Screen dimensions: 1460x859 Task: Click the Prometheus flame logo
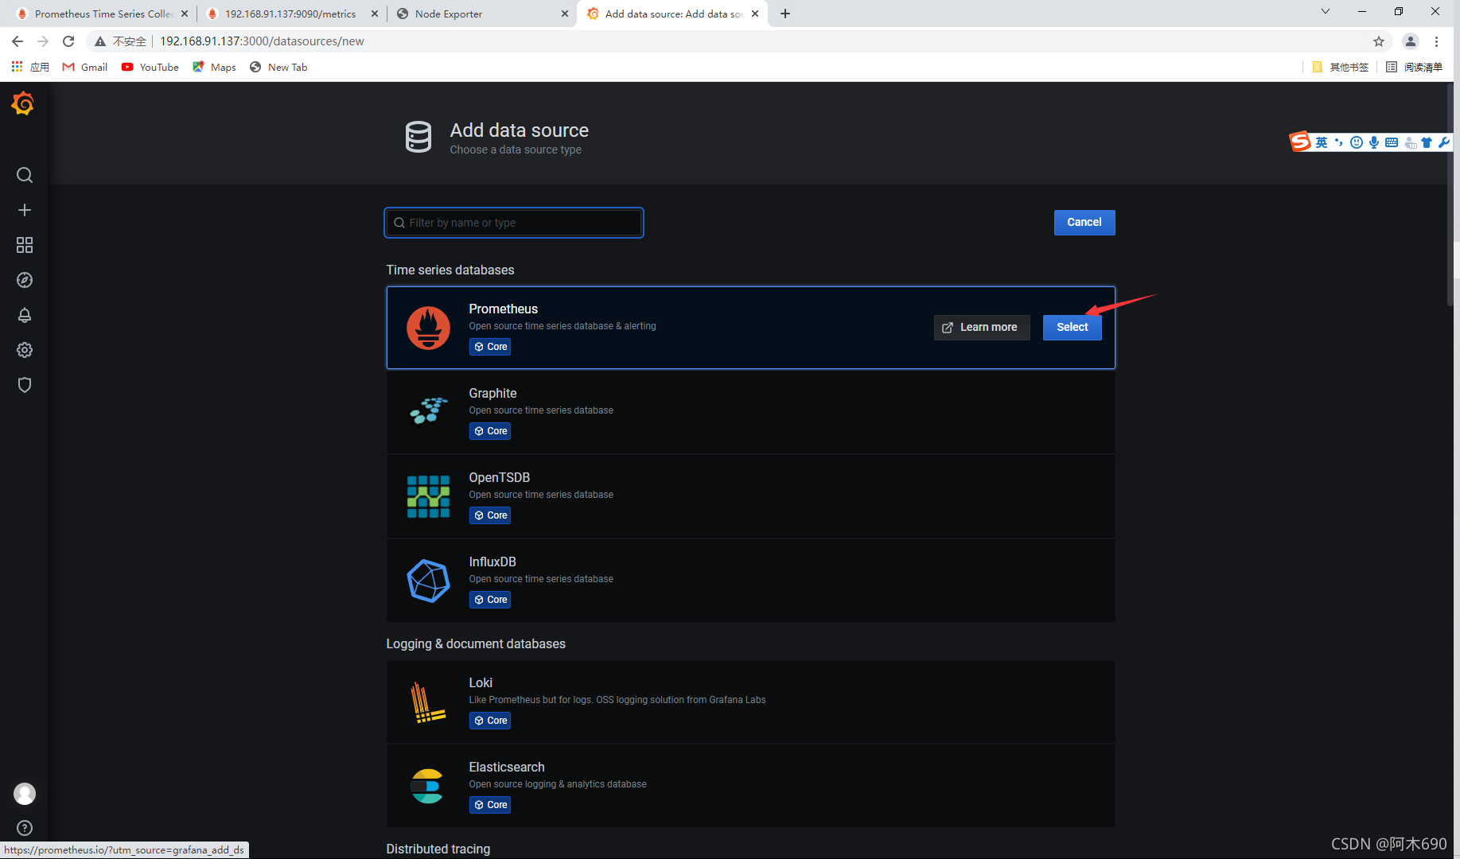tap(428, 328)
